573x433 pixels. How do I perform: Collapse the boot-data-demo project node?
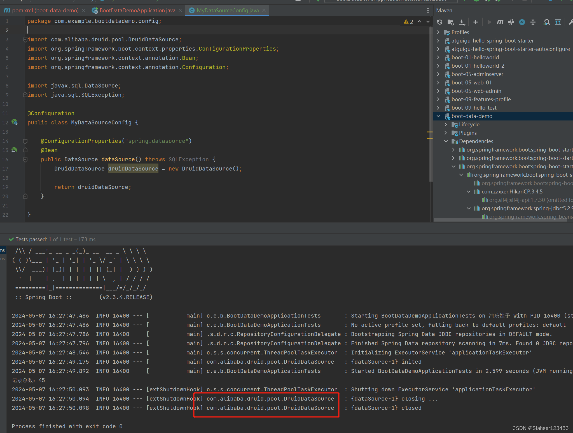coord(438,116)
